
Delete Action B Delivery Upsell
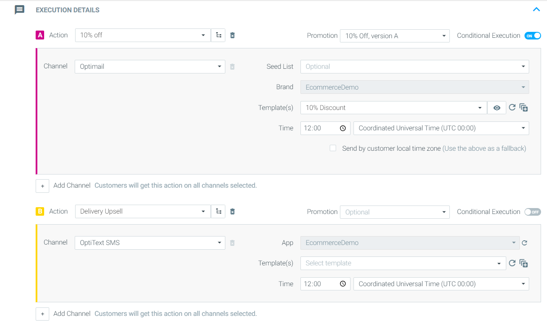click(x=232, y=211)
